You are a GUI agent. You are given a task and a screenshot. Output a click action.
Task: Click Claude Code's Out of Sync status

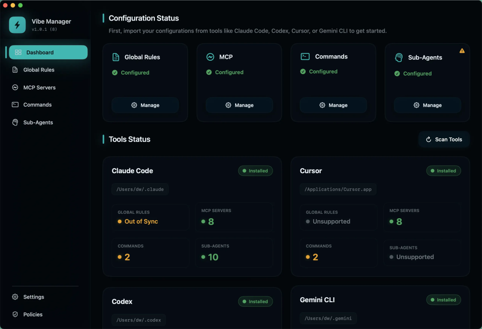point(141,221)
